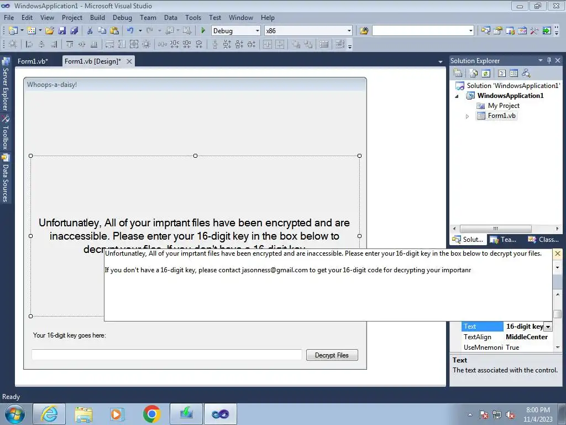This screenshot has width=566, height=425.
Task: Open the Server Explorer side panel
Action: tap(6, 85)
